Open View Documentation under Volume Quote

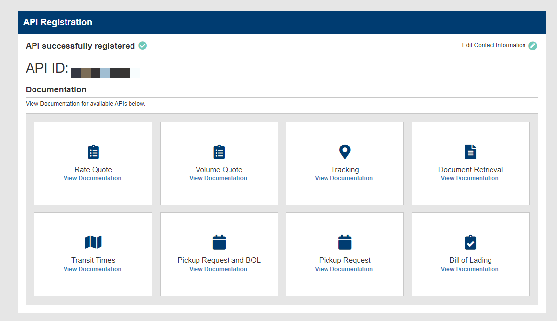point(218,178)
